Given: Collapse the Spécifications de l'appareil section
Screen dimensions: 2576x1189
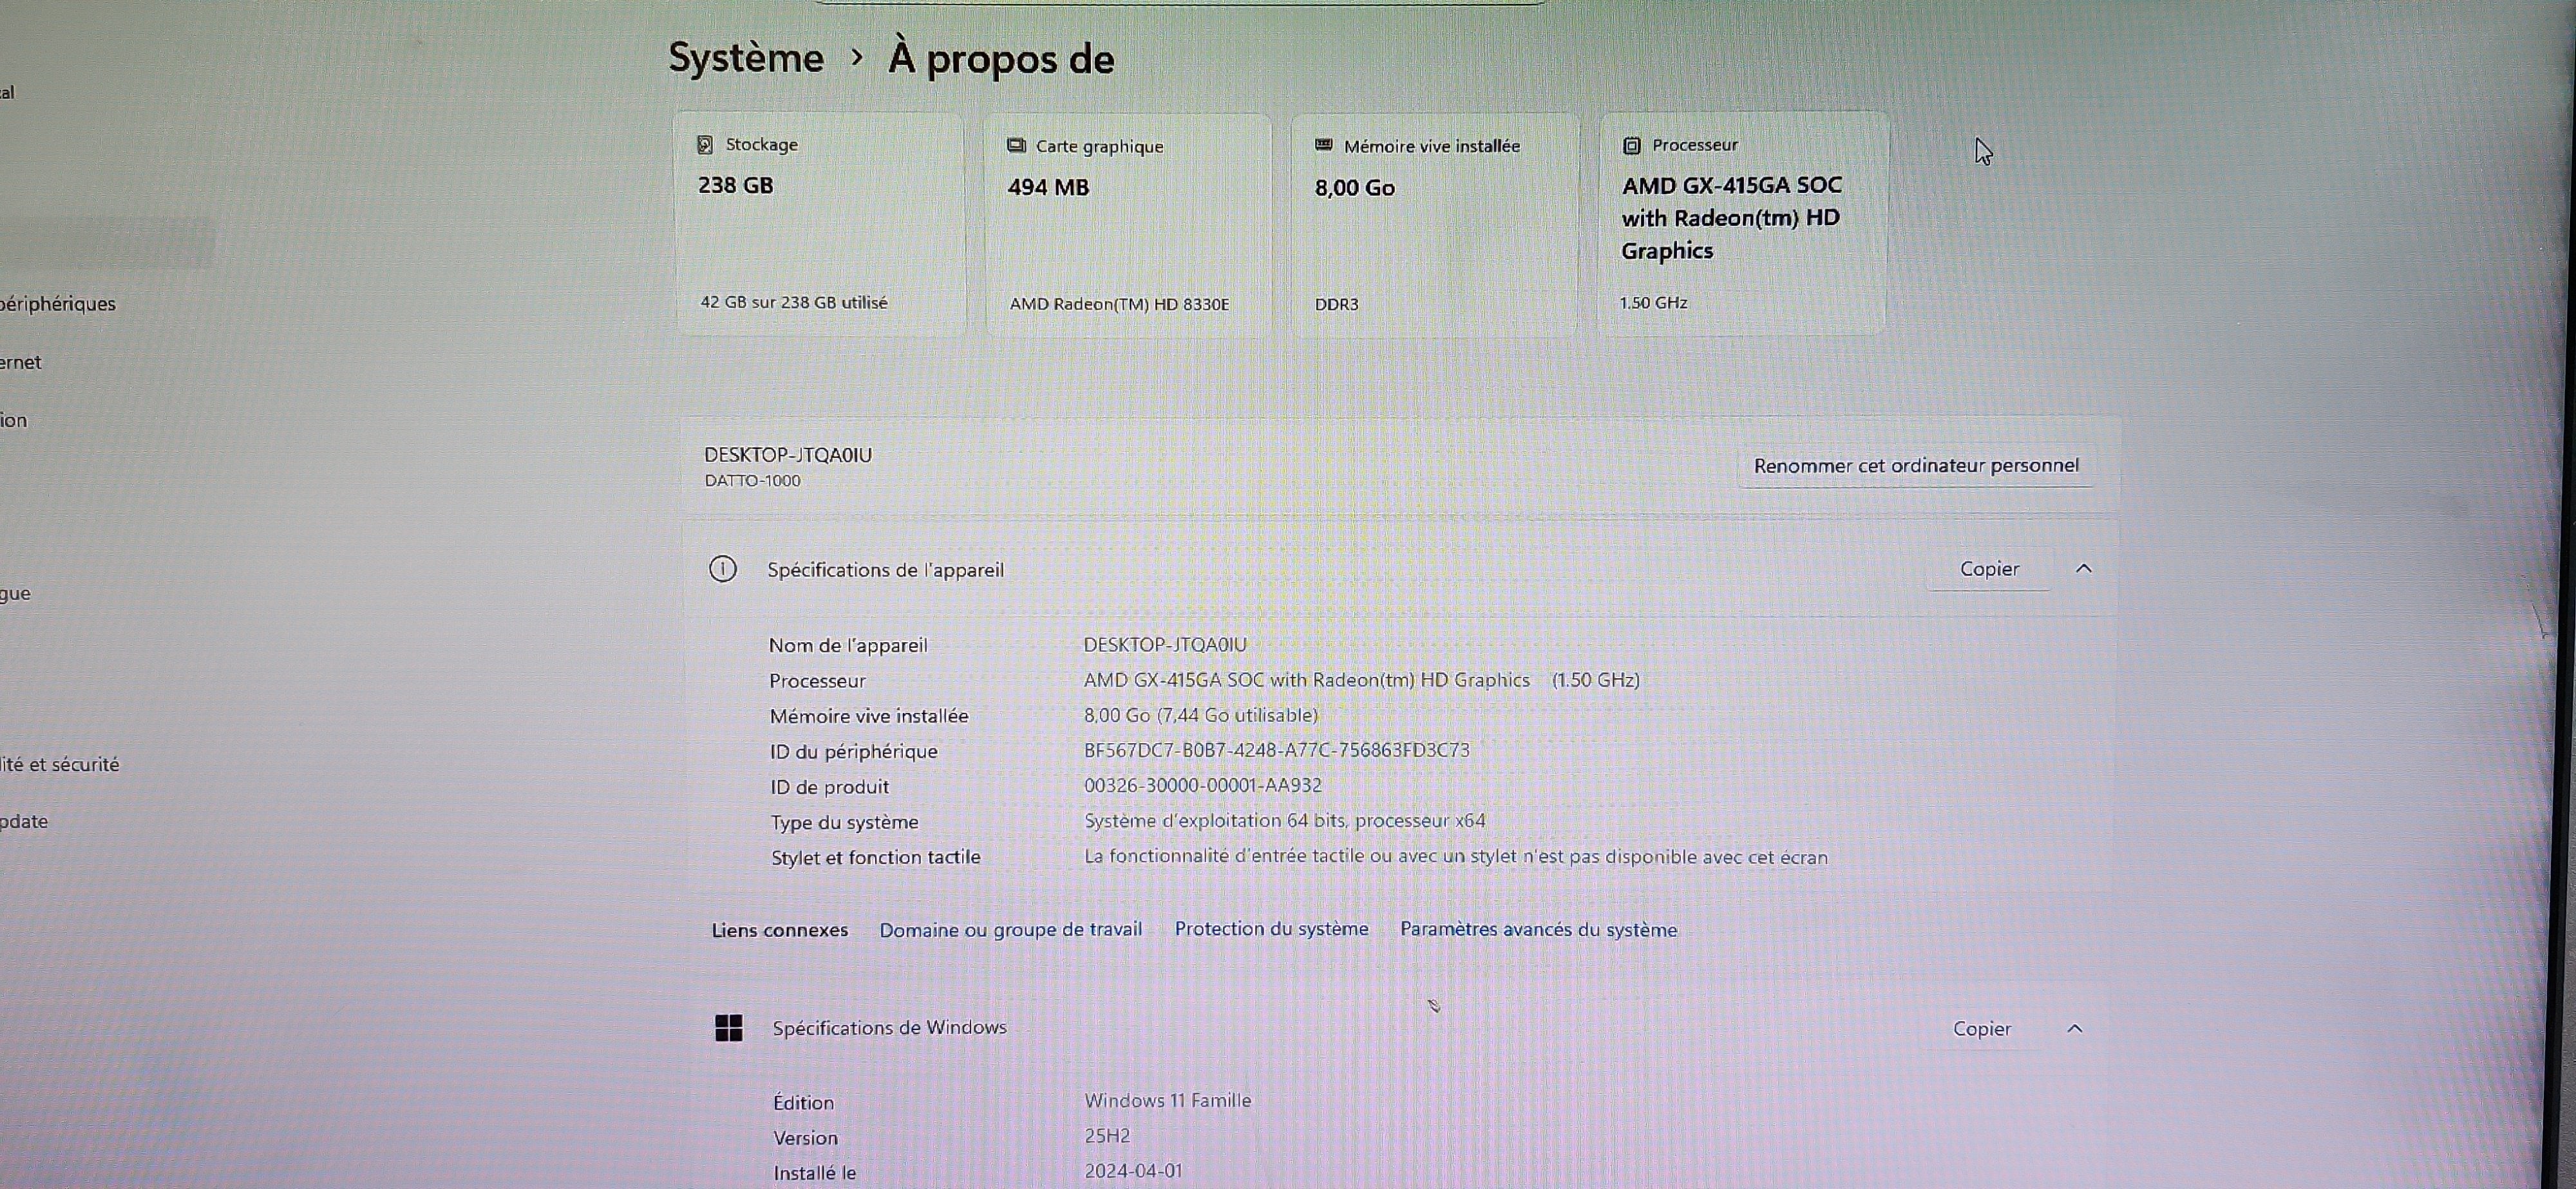Looking at the screenshot, I should (x=2085, y=569).
